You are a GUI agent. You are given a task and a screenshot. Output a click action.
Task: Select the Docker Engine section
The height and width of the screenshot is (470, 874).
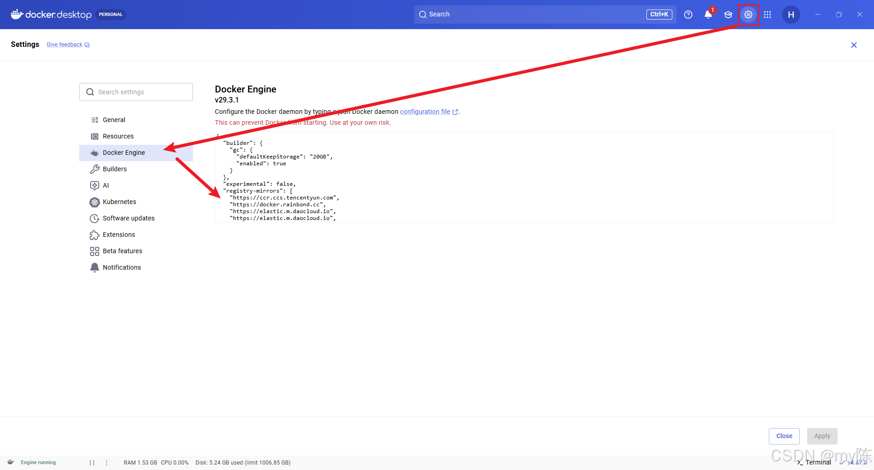[136, 153]
